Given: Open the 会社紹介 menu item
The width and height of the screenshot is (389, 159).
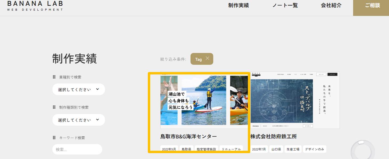Looking at the screenshot, I should 331,5.
